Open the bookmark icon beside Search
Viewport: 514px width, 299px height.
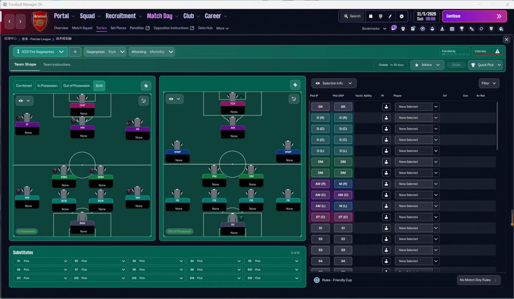(x=371, y=16)
